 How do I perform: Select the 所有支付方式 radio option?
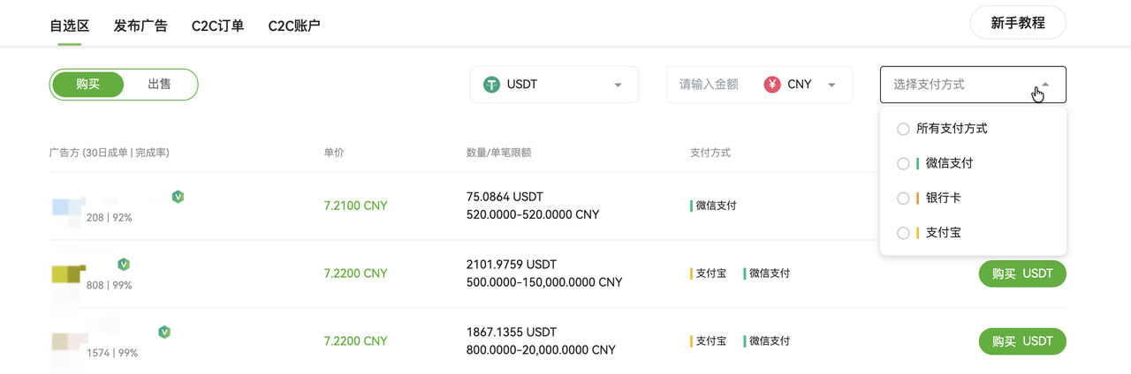click(903, 129)
